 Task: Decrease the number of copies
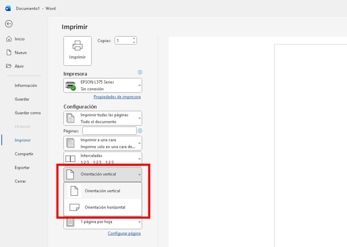coord(134,43)
